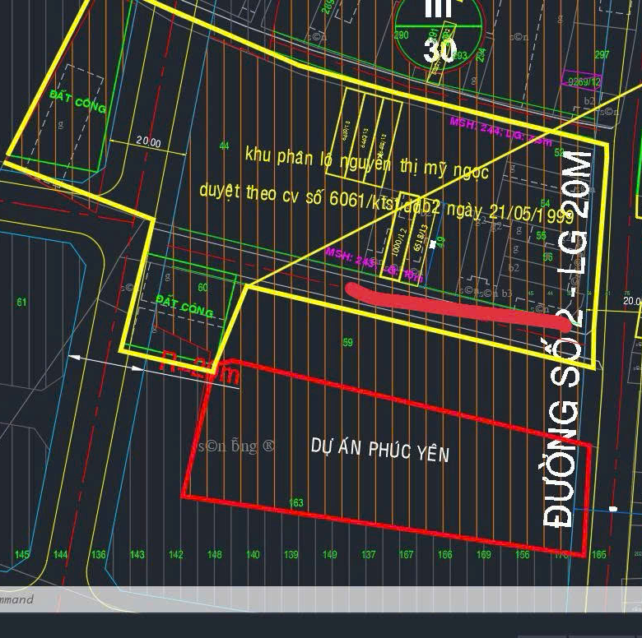The height and width of the screenshot is (638, 642).
Task: Select the ĐẤT CÔNG label beside parcel 60
Action: (x=184, y=307)
